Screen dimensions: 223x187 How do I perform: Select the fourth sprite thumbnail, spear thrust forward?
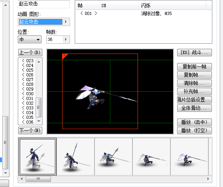pos(151,157)
